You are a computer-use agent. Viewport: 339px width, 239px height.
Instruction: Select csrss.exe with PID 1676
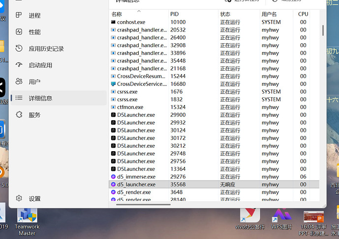[x=214, y=92]
